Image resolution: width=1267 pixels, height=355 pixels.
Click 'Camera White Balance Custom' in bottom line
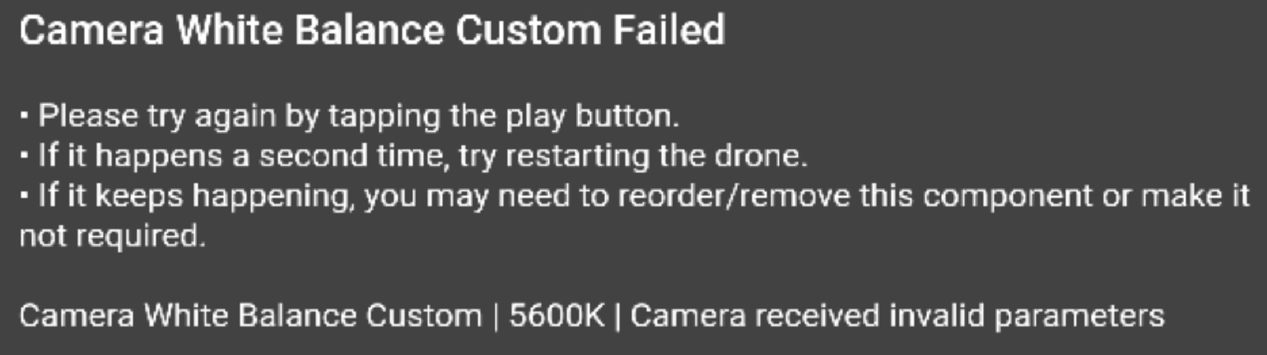pyautogui.click(x=250, y=315)
